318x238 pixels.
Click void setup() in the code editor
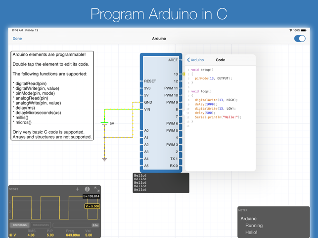pos(202,70)
